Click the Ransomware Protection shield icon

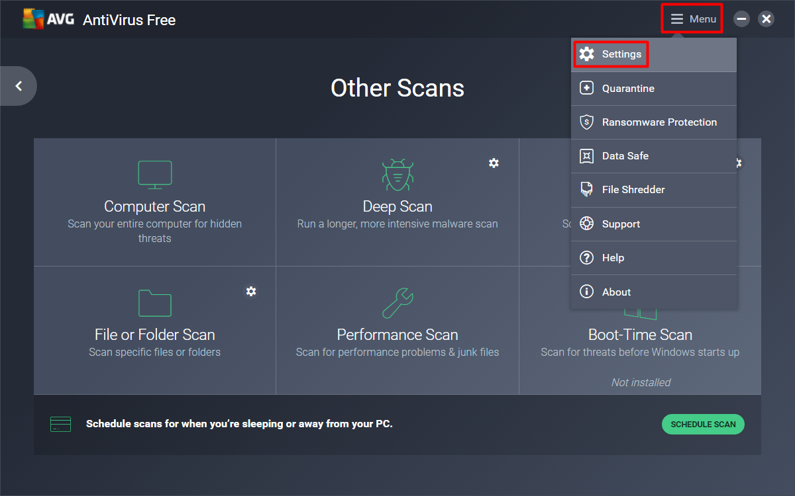586,122
